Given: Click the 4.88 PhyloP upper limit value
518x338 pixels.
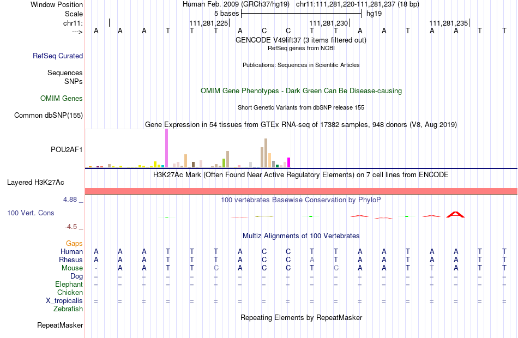Looking at the screenshot, I should (70, 200).
